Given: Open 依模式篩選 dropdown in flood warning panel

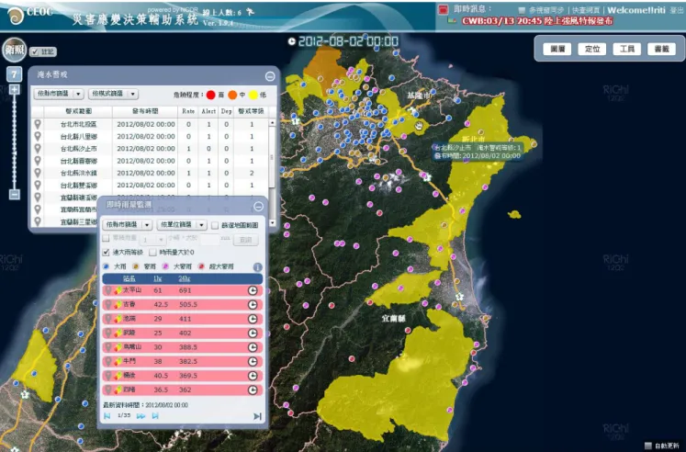Looking at the screenshot, I should [113, 94].
